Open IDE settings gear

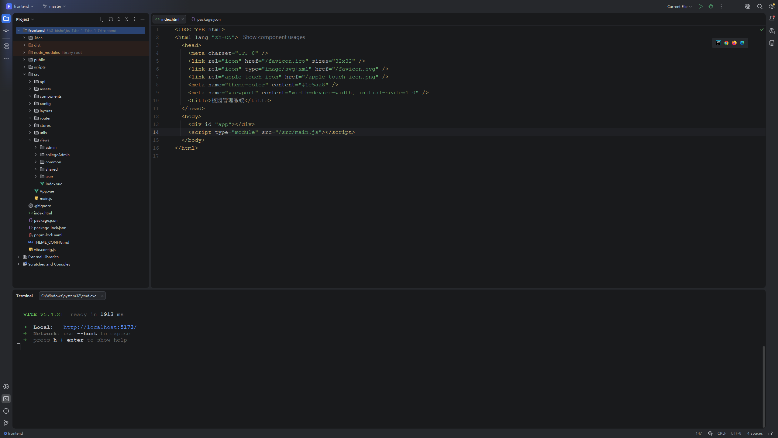(x=772, y=6)
